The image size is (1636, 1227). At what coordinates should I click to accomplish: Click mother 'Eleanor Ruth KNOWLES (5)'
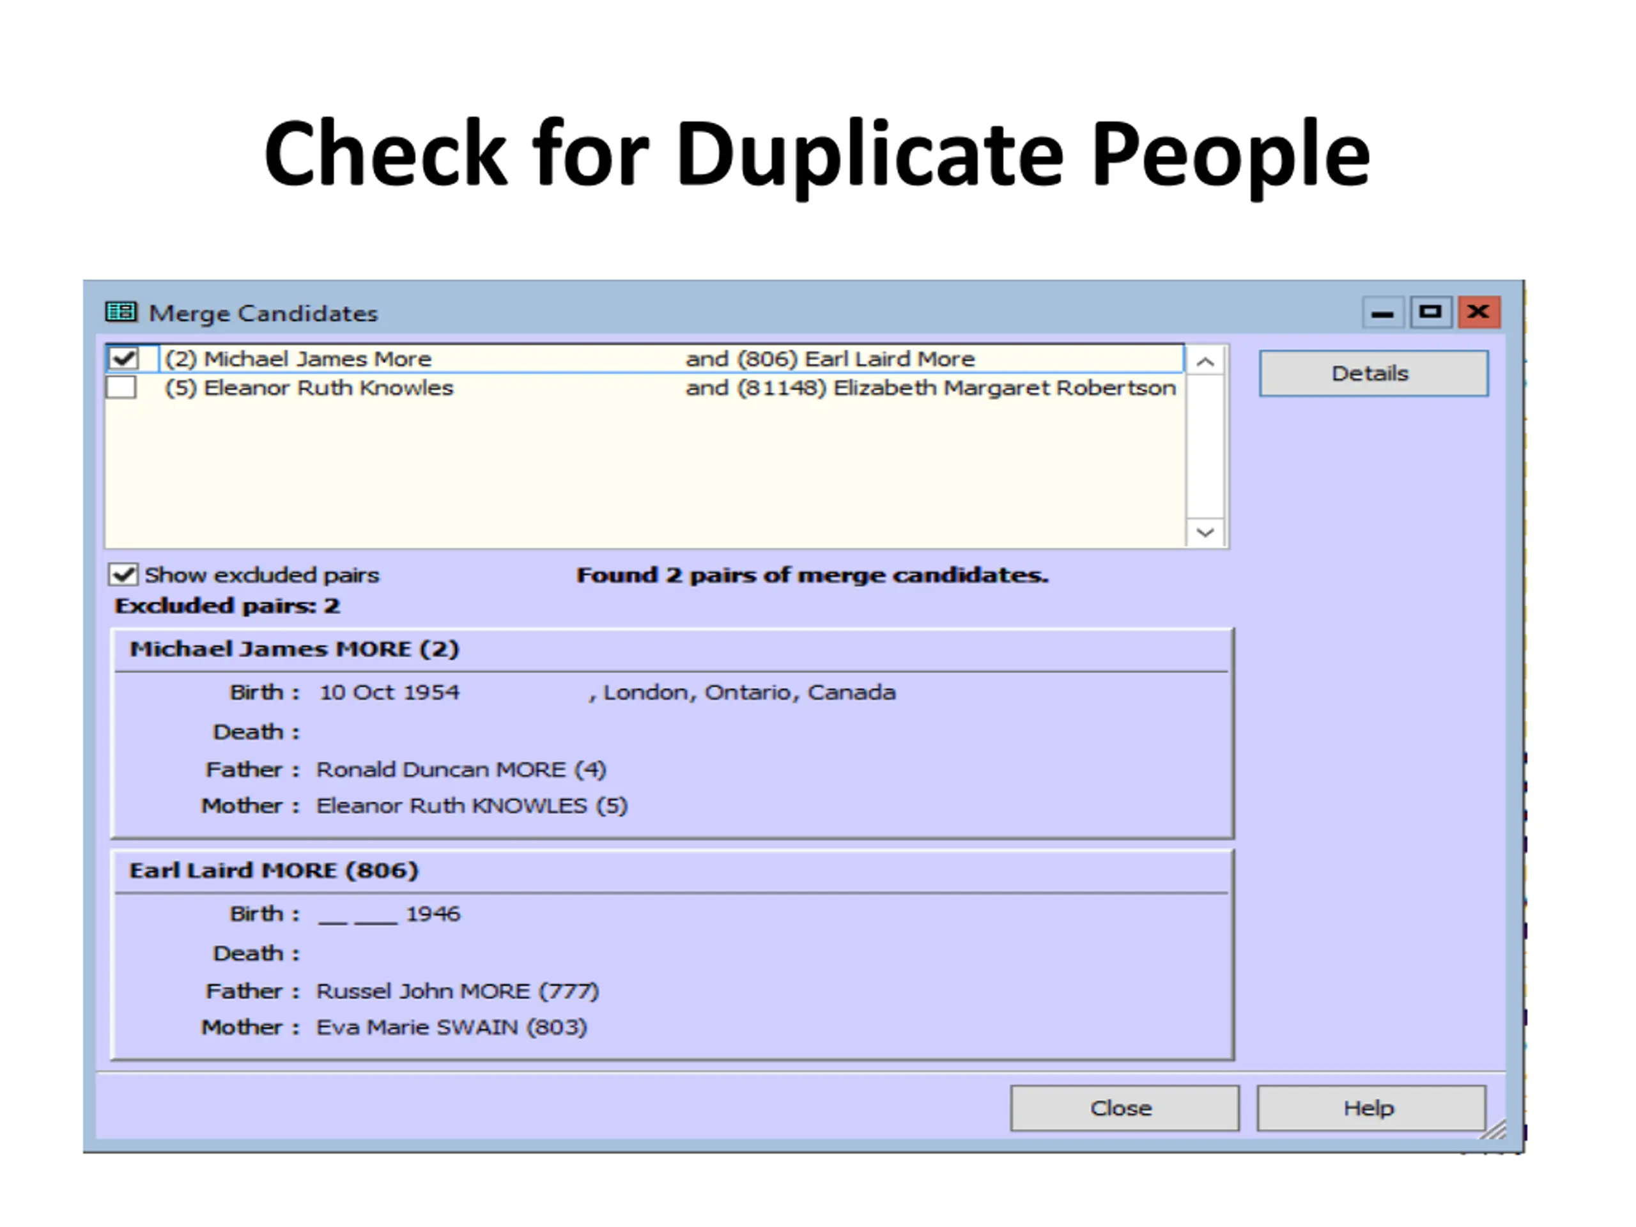click(x=472, y=805)
